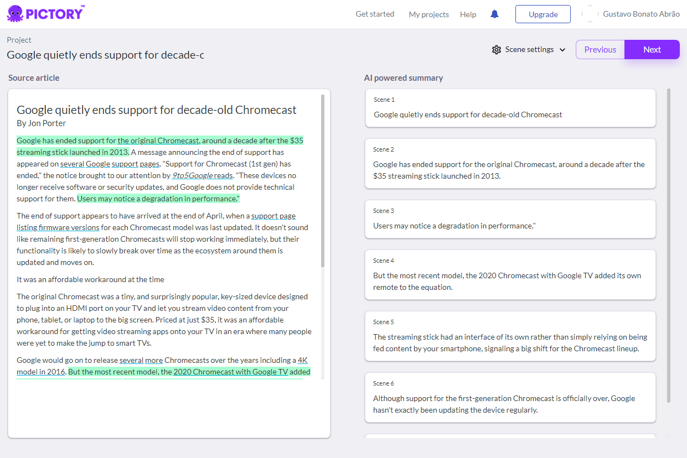The height and width of the screenshot is (458, 687).
Task: Select the Scene 5 card
Action: click(x=510, y=336)
